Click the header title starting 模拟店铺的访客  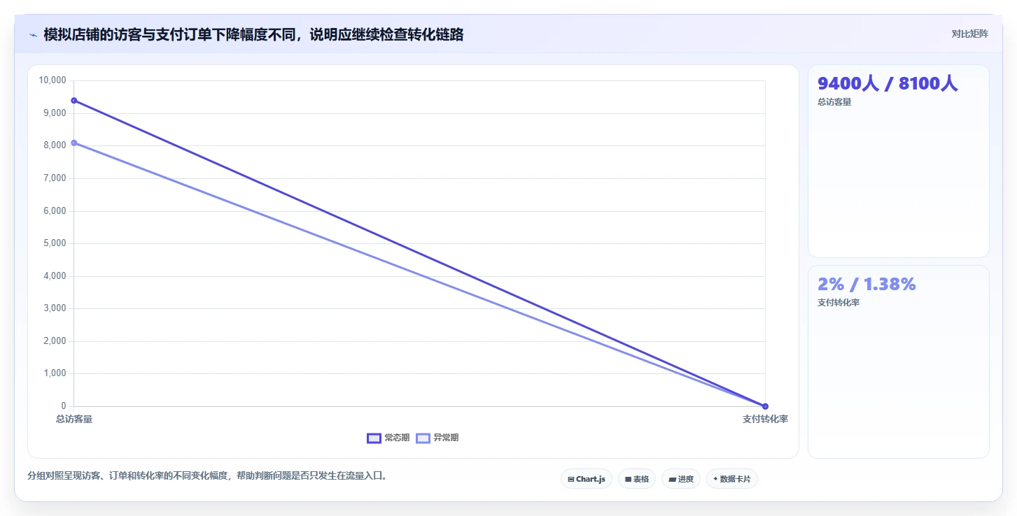click(253, 34)
